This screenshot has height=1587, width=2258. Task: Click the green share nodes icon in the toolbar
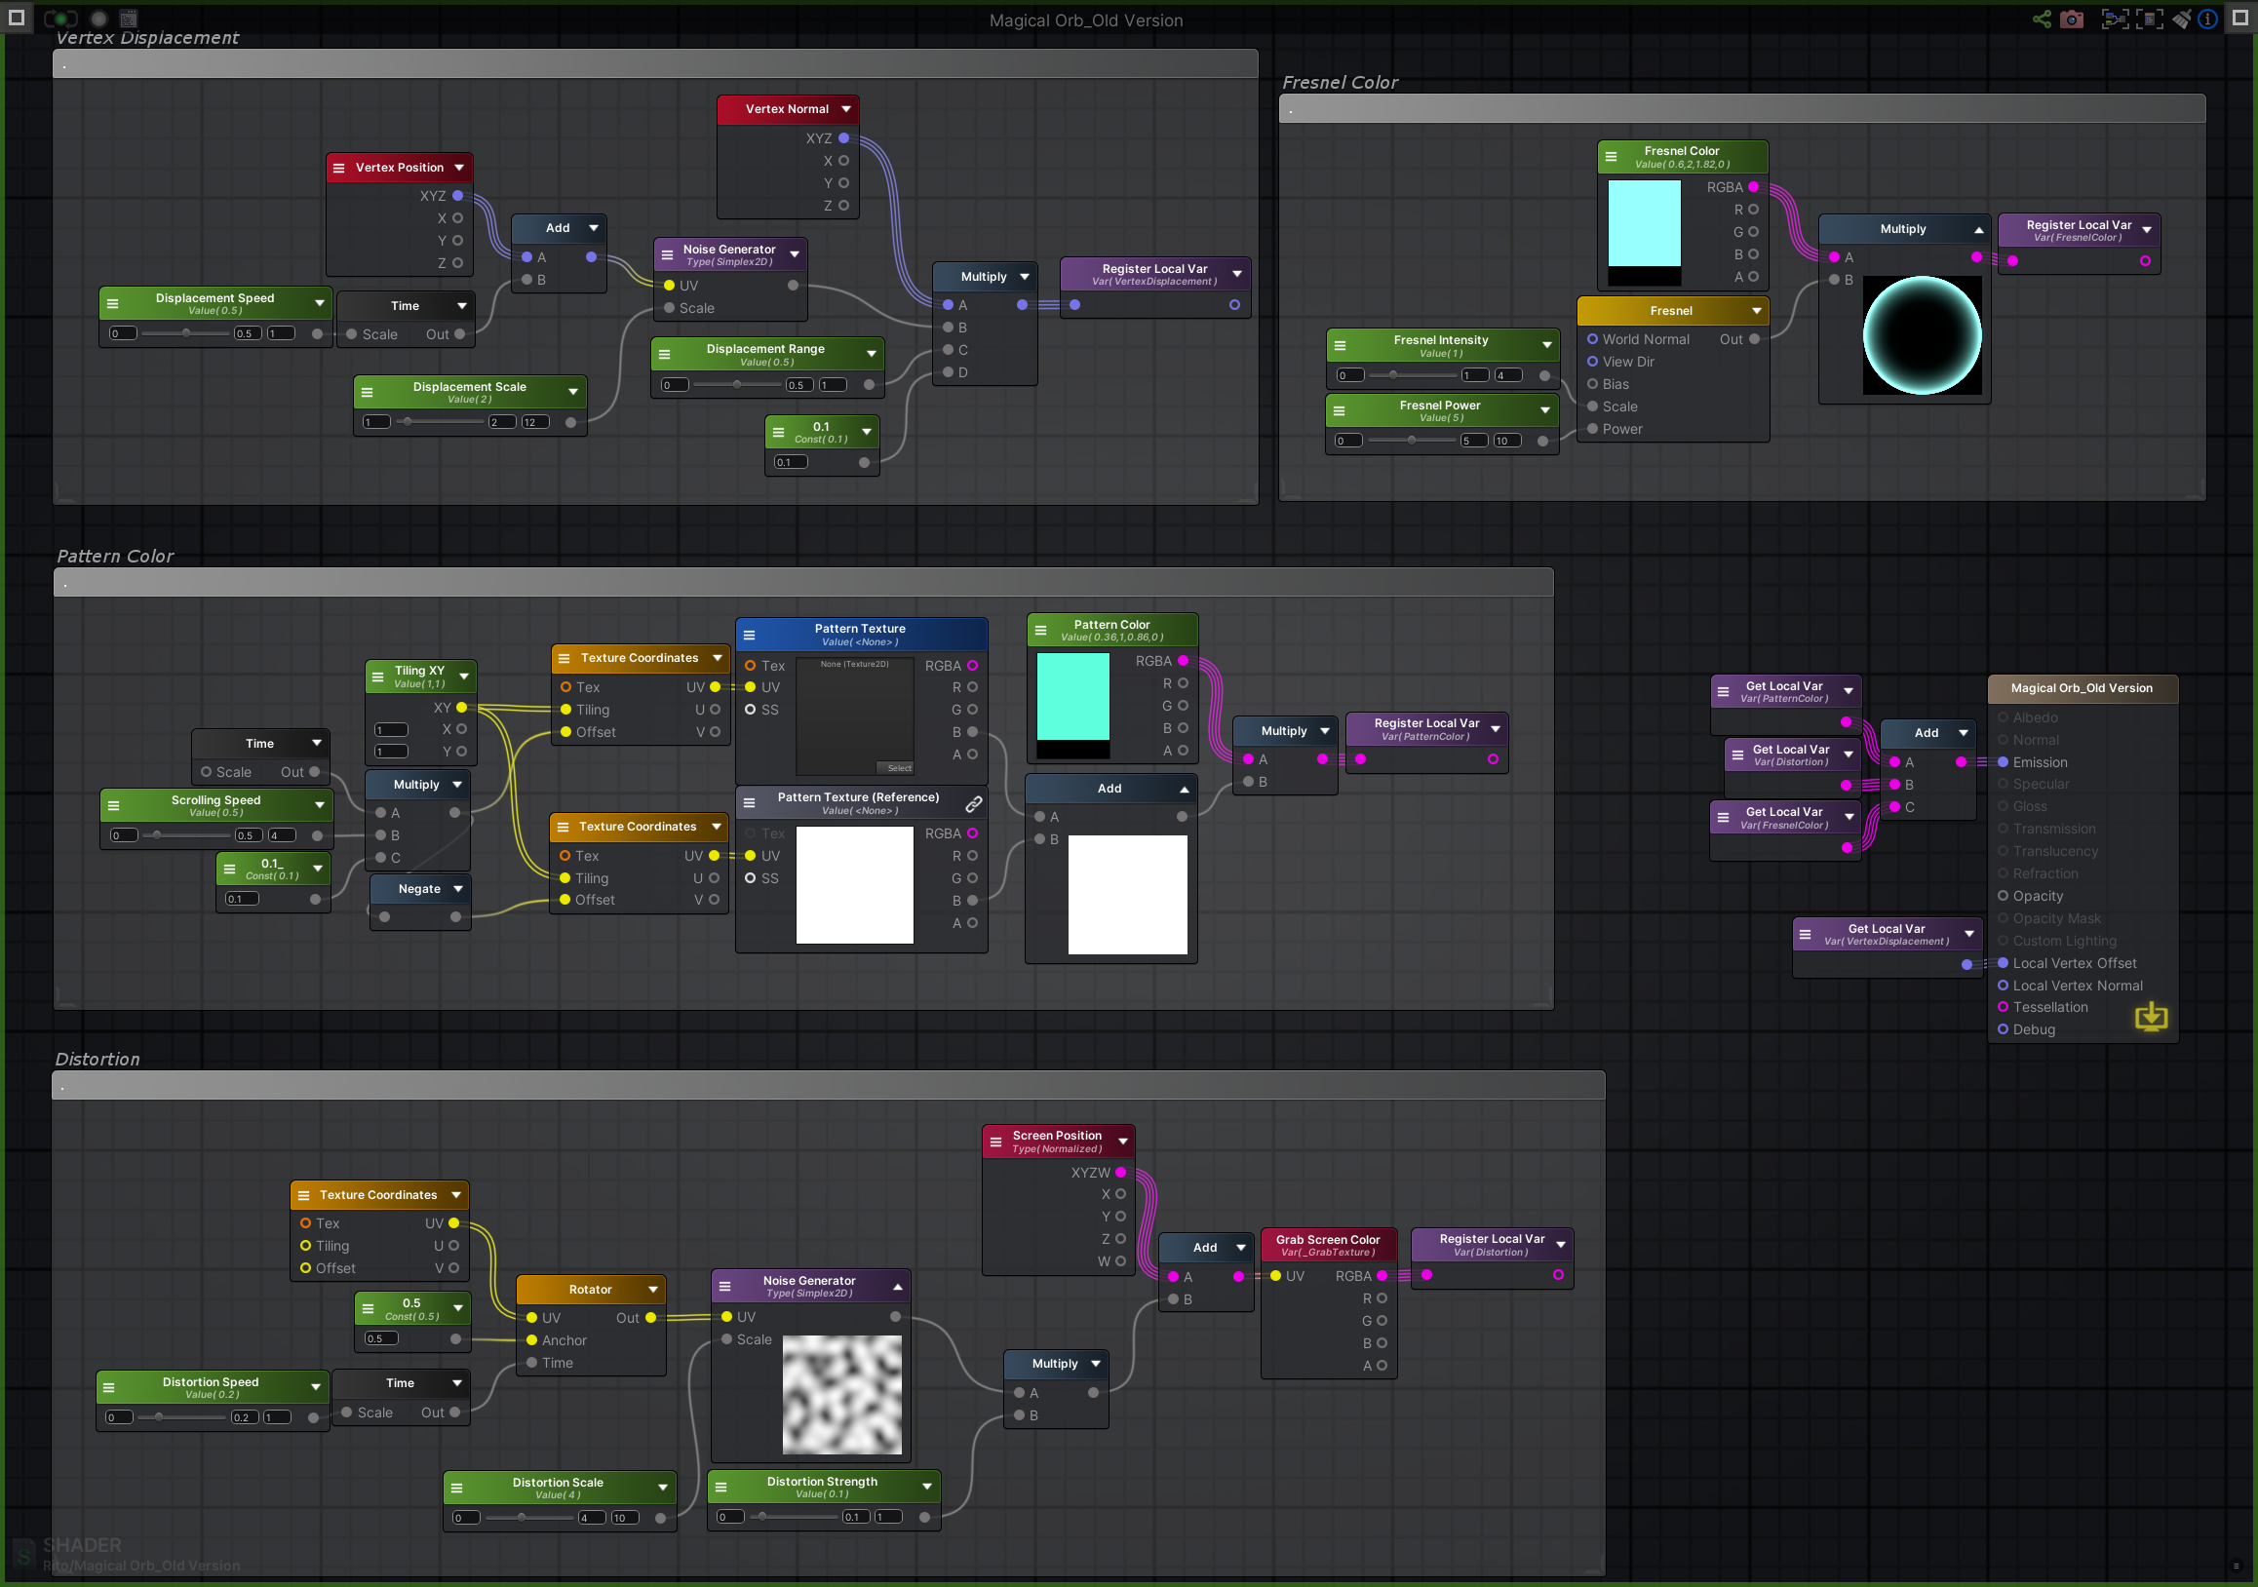coord(2044,19)
